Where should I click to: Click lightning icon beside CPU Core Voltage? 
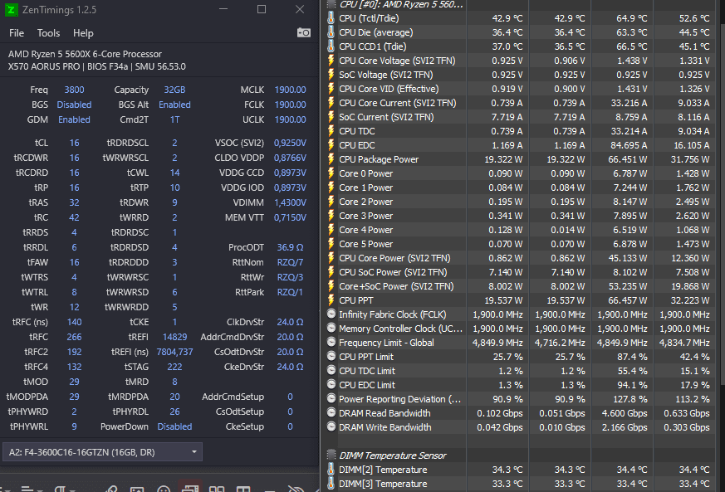tap(331, 61)
